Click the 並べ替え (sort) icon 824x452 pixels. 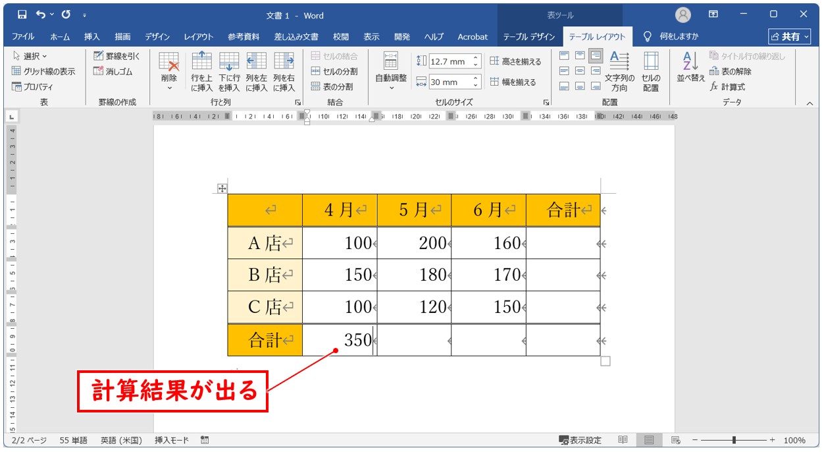point(690,67)
